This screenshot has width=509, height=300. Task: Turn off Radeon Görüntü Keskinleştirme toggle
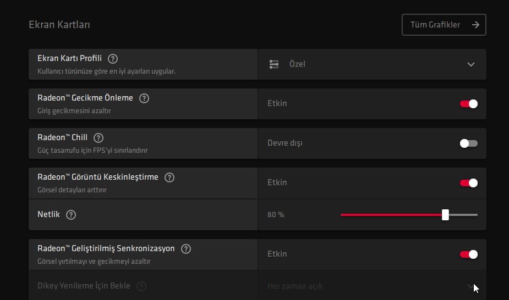coord(469,183)
